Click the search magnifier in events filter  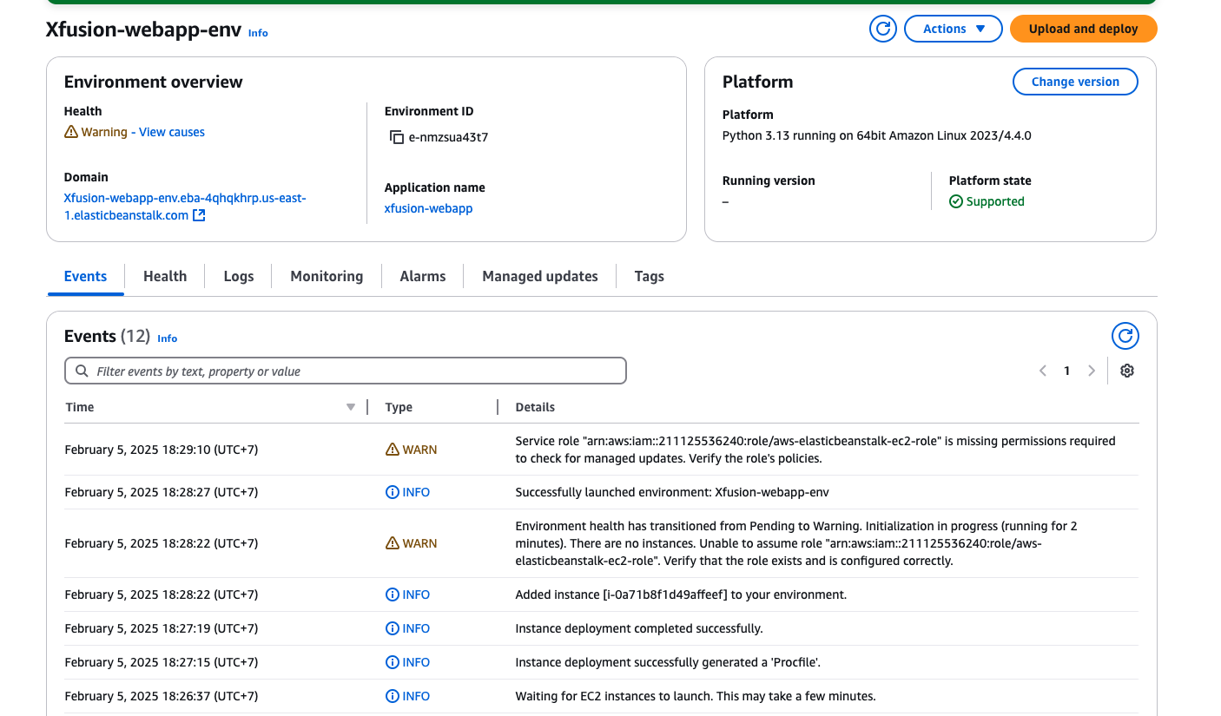tap(82, 371)
